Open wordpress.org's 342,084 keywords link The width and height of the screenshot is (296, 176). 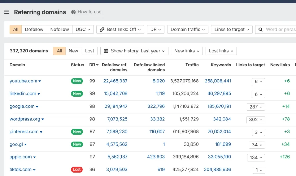pos(222,119)
